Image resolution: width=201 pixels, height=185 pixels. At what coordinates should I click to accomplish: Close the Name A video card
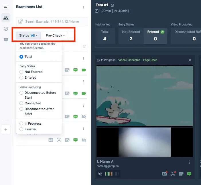[x=190, y=60]
